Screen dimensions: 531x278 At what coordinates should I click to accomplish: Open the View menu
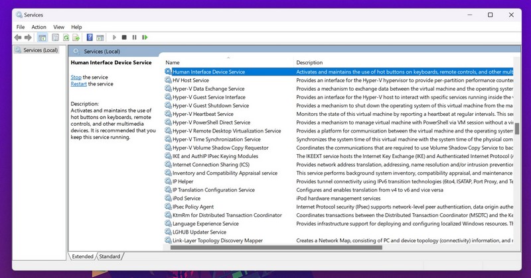point(59,27)
